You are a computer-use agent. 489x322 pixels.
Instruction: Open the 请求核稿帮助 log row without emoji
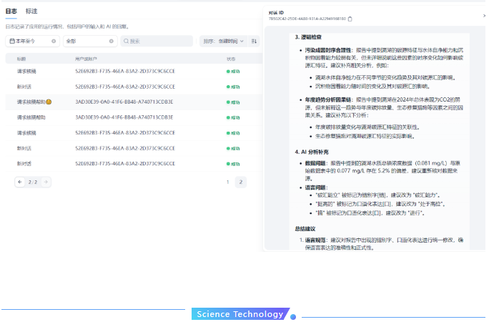[x=134, y=117]
